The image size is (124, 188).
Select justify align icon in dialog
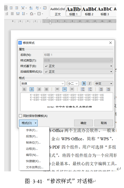pos(46,89)
